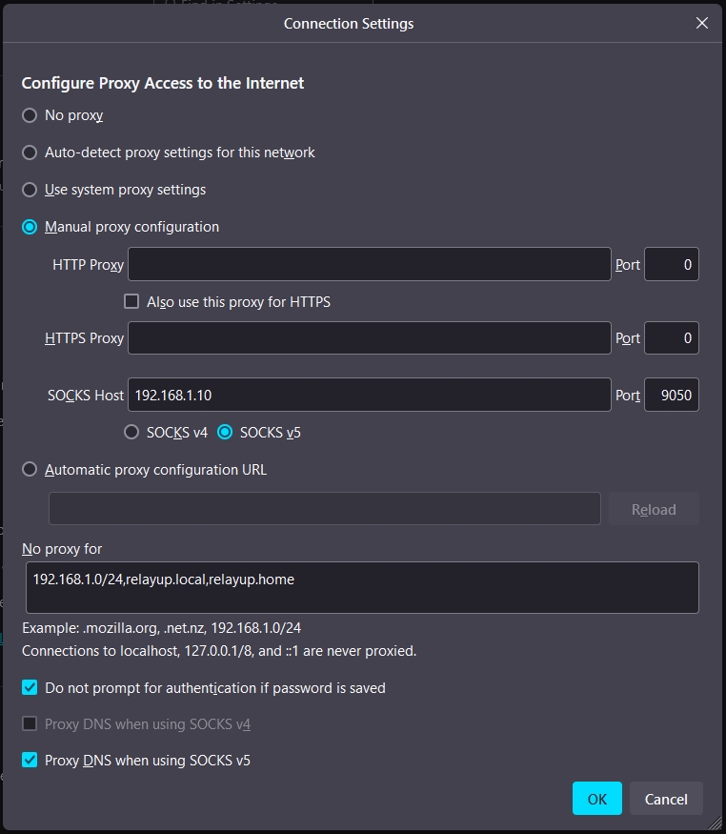This screenshot has height=834, width=726.
Task: Uncheck Do not prompt for authentication
Action: pyautogui.click(x=30, y=687)
